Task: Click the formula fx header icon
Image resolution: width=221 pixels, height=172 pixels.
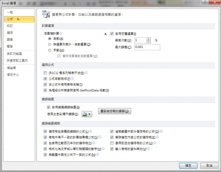Action: coord(46,14)
